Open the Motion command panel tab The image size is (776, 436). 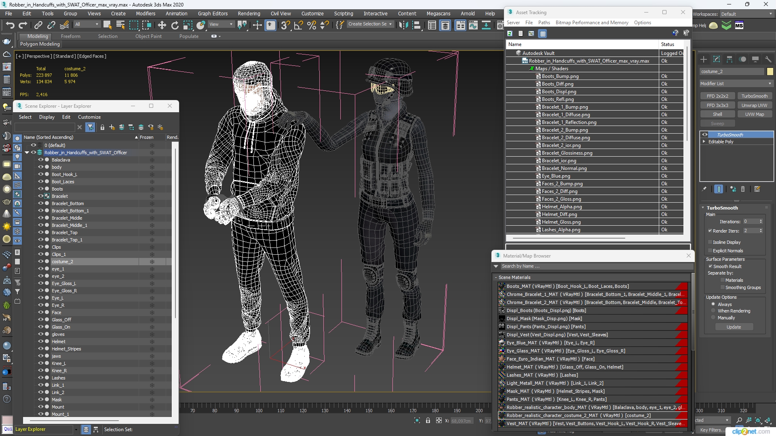[x=742, y=59]
